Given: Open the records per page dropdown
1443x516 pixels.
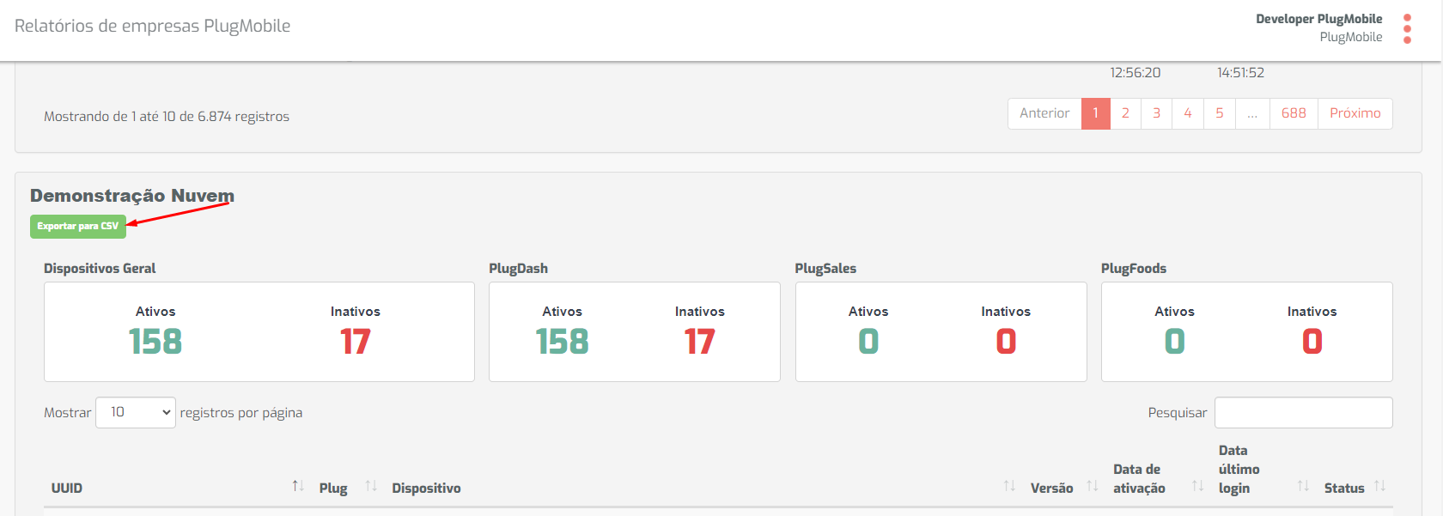Looking at the screenshot, I should pyautogui.click(x=136, y=412).
